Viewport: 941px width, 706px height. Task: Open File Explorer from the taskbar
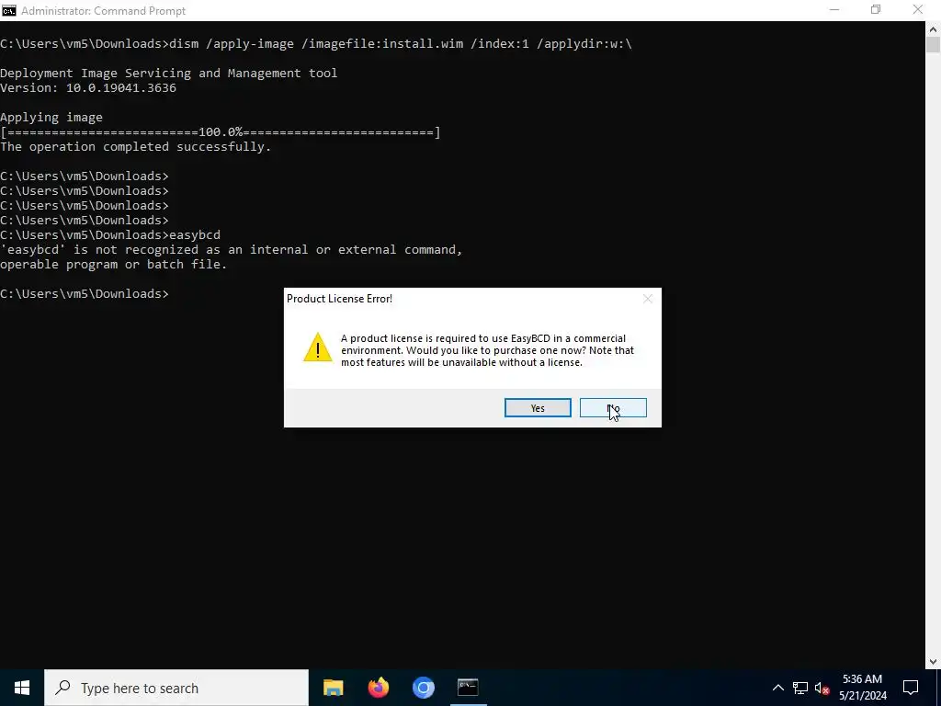coord(333,688)
